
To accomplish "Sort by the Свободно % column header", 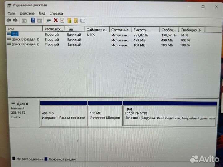I will [x=192, y=30].
